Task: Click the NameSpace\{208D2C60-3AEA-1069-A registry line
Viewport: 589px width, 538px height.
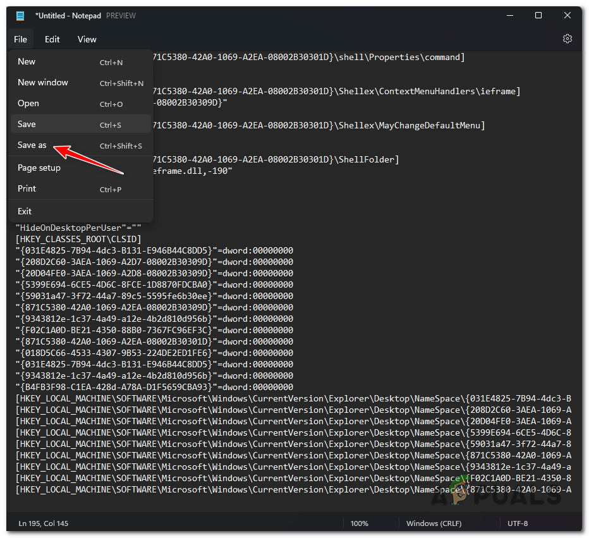Action: (293, 410)
